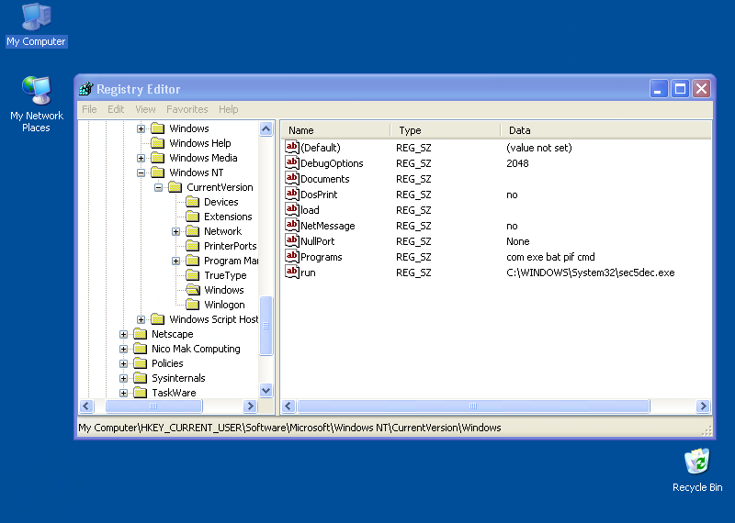The image size is (735, 523).
Task: Click the tree pane vertical scrollbar thumb
Action: click(x=266, y=326)
